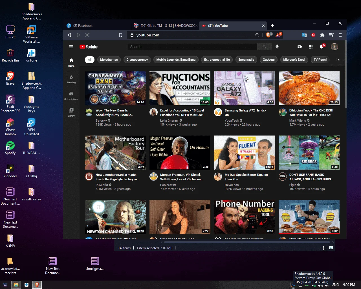Close the YouTube tab

[x=263, y=26]
